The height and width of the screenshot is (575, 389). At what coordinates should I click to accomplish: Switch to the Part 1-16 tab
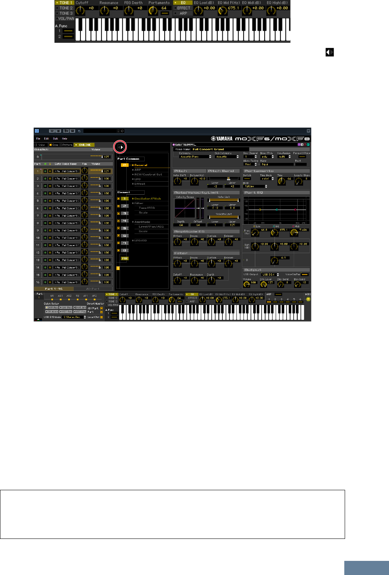tap(54, 289)
